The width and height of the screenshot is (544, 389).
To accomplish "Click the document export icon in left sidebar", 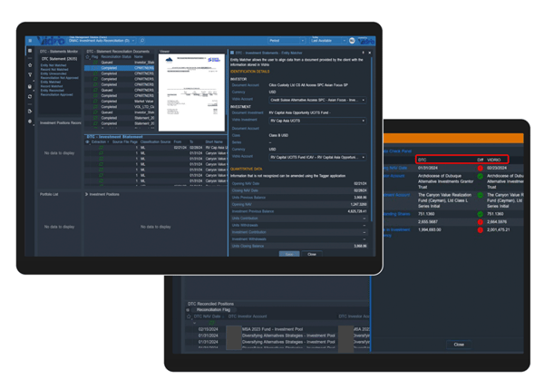I will click(x=30, y=111).
